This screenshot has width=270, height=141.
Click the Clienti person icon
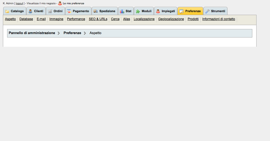point(30,11)
